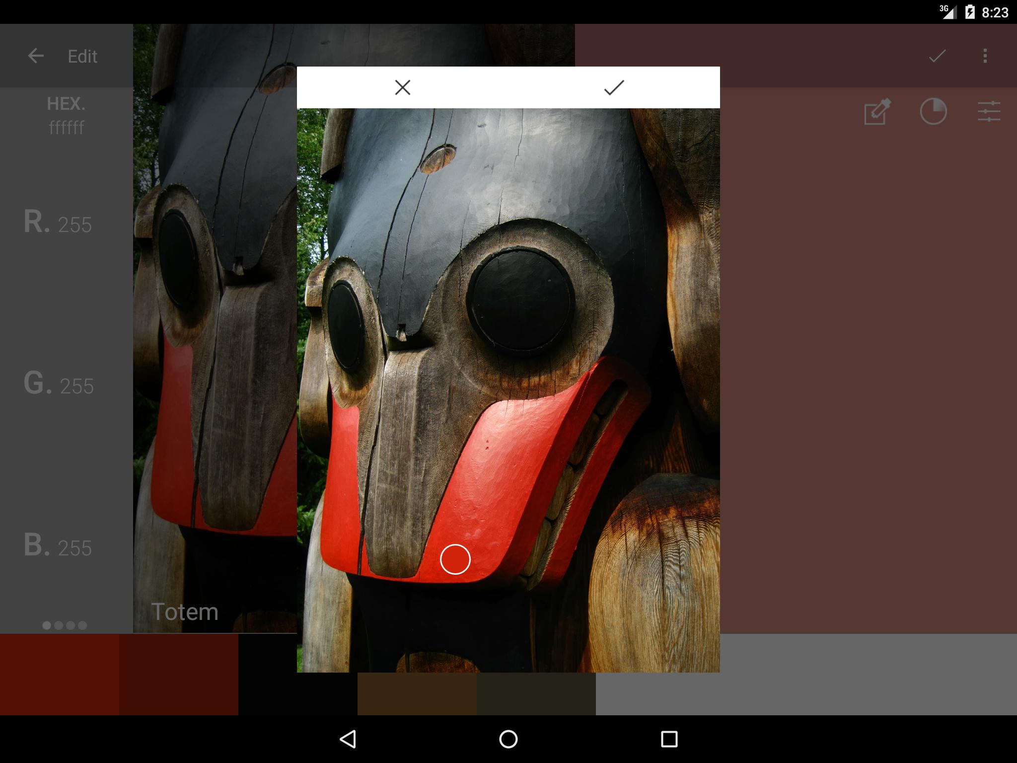Cancel the color picker dialog with X
1017x763 pixels.
tap(402, 87)
